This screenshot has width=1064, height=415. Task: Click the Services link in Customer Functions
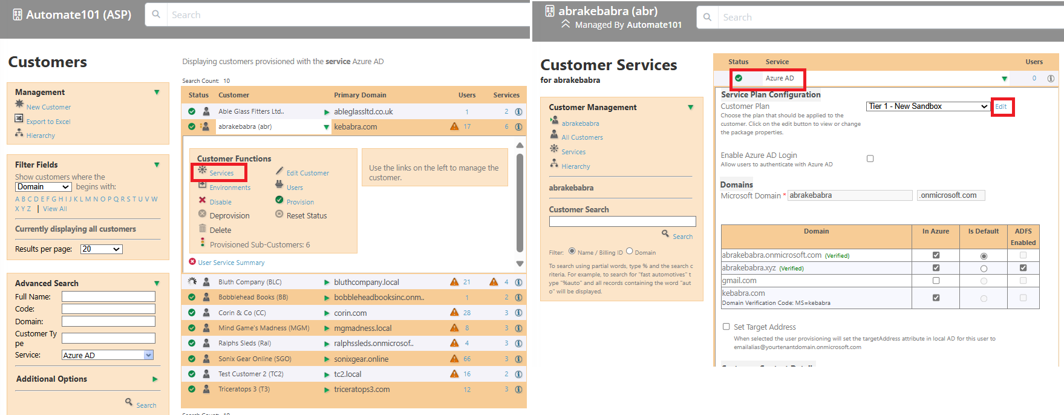[221, 173]
